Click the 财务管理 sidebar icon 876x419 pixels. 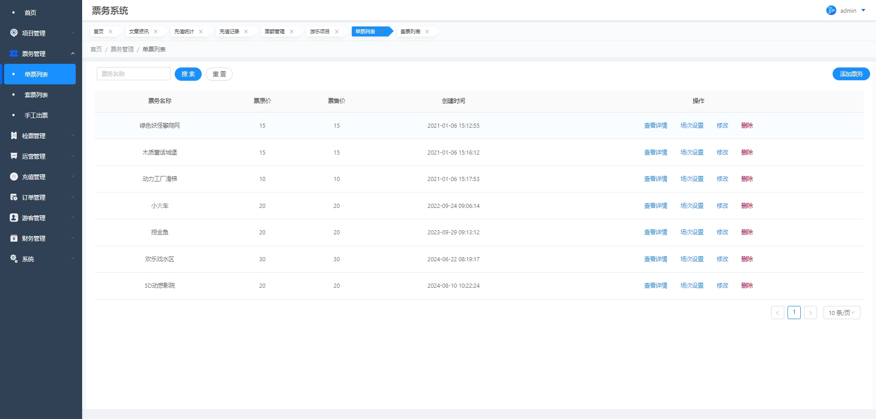tap(14, 238)
